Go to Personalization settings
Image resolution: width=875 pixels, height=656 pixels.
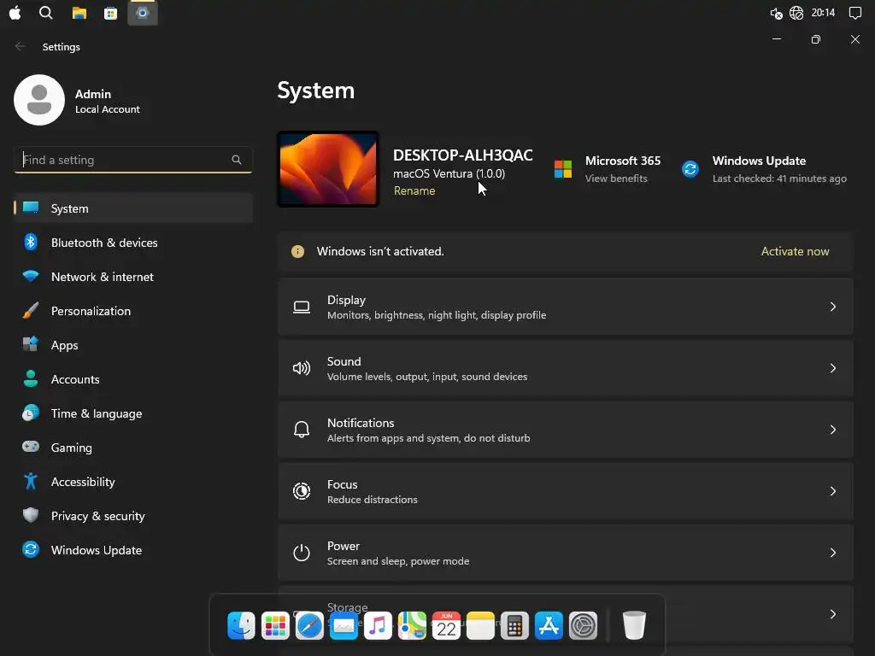tap(133, 311)
